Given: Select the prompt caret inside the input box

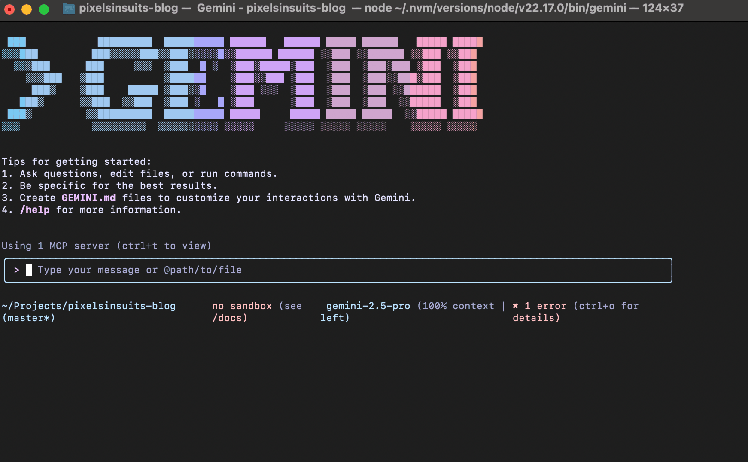Looking at the screenshot, I should pos(17,270).
